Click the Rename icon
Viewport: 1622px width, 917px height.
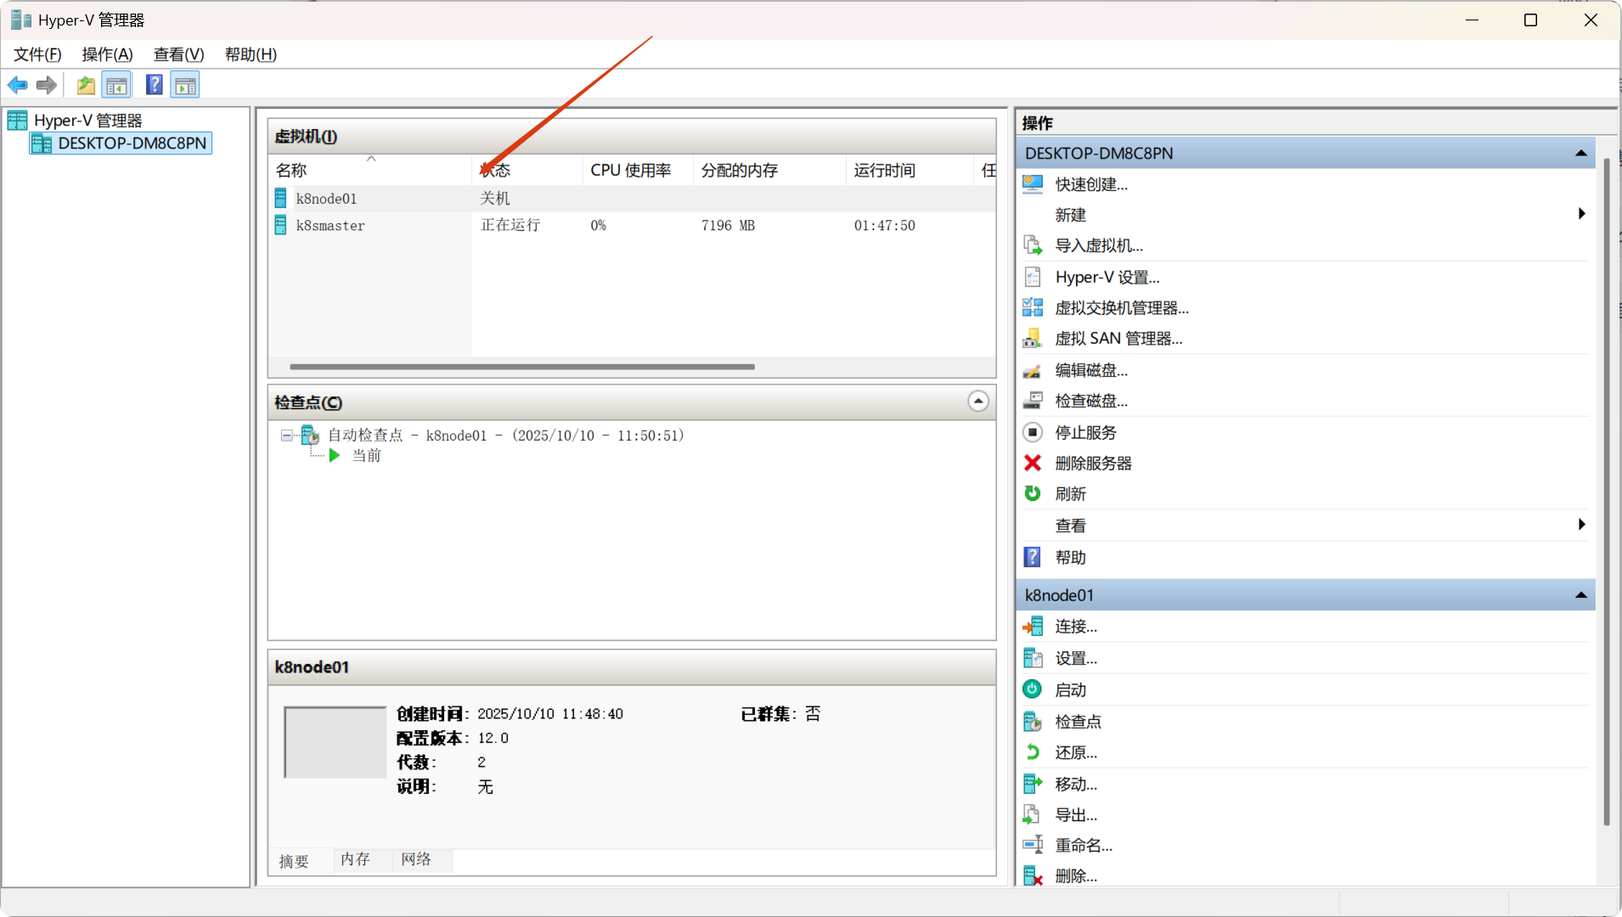coord(1033,845)
